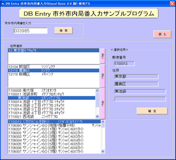
Task: Select the 13119 板橋区 row
Action: tap(54, 74)
